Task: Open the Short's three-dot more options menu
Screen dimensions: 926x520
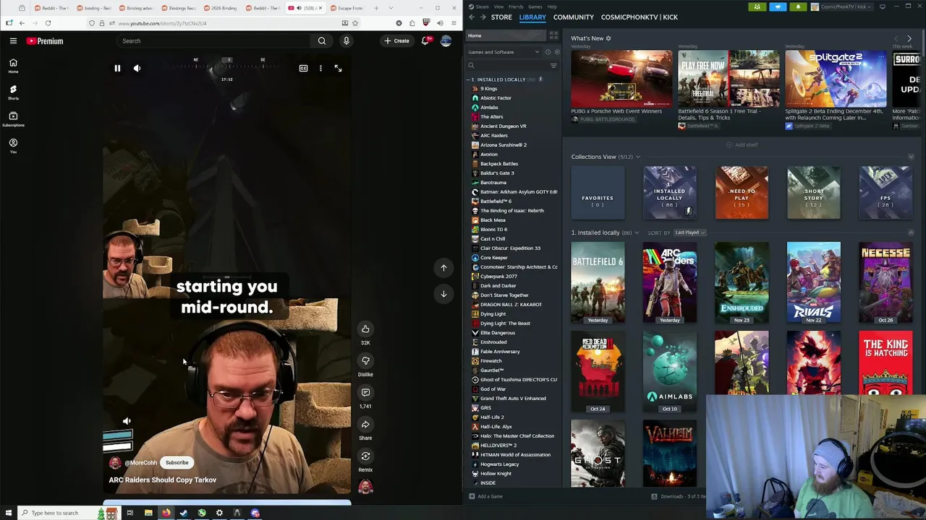Action: (320, 68)
